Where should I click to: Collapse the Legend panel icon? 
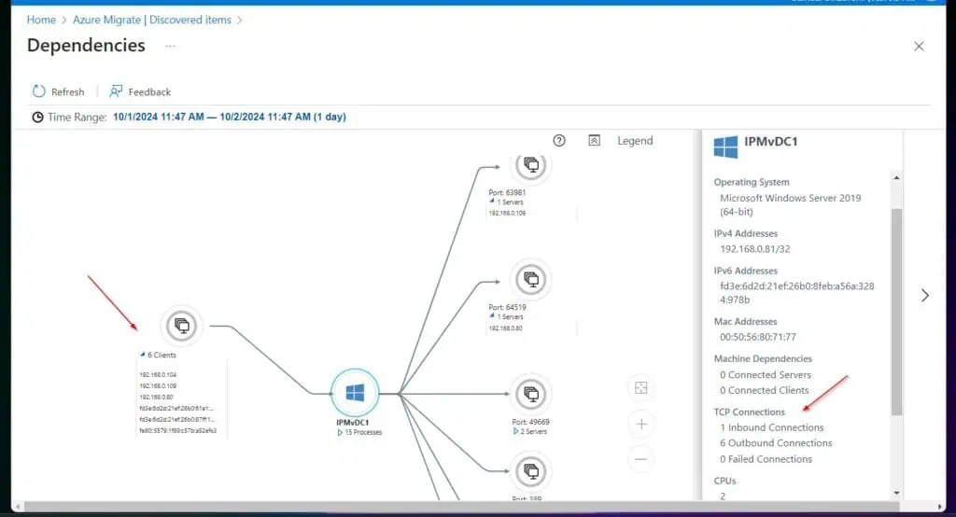(595, 141)
